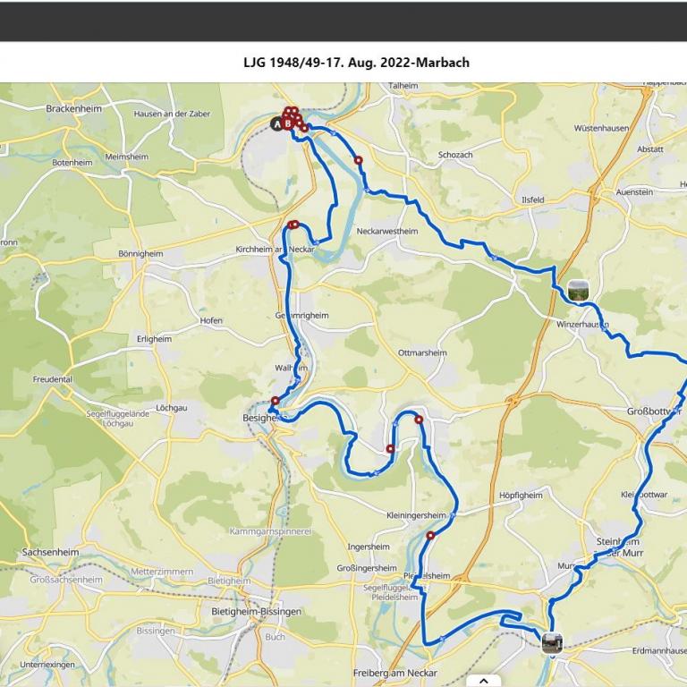Screen dimensions: 687x687
Task: Select the waypoint marker near Kleiningersheim
Action: pos(430,536)
